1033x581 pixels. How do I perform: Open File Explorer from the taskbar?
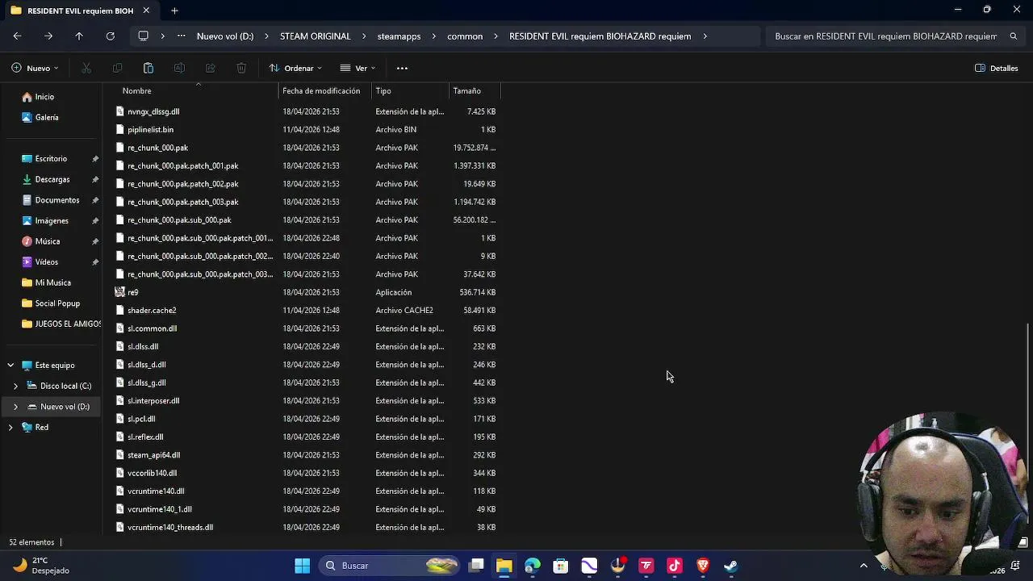pos(504,566)
